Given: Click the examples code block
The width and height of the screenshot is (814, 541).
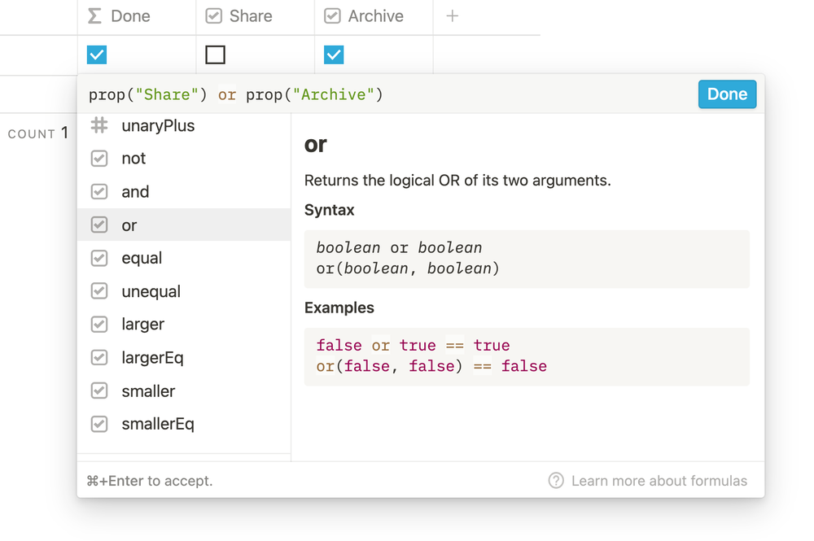Looking at the screenshot, I should 527,357.
